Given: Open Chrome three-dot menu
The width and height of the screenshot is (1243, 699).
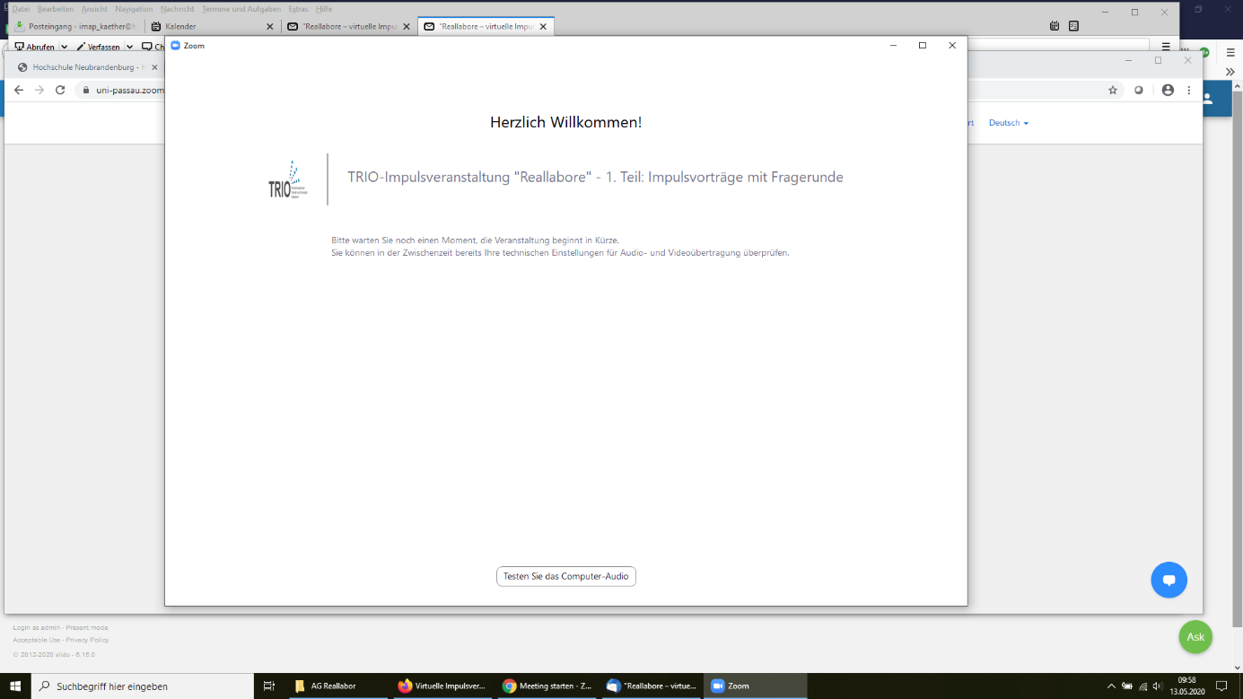Looking at the screenshot, I should (x=1189, y=90).
